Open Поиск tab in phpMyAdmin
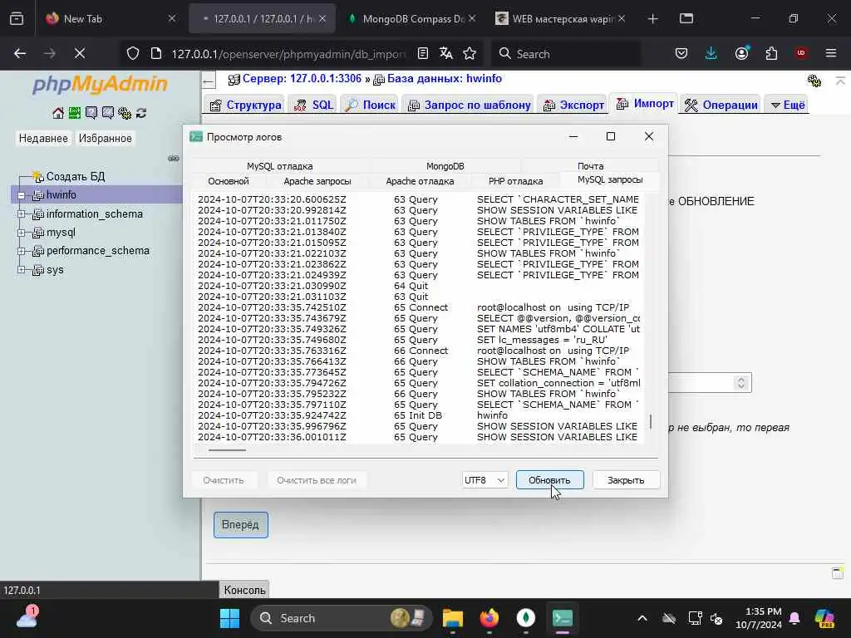851x638 pixels. [370, 105]
